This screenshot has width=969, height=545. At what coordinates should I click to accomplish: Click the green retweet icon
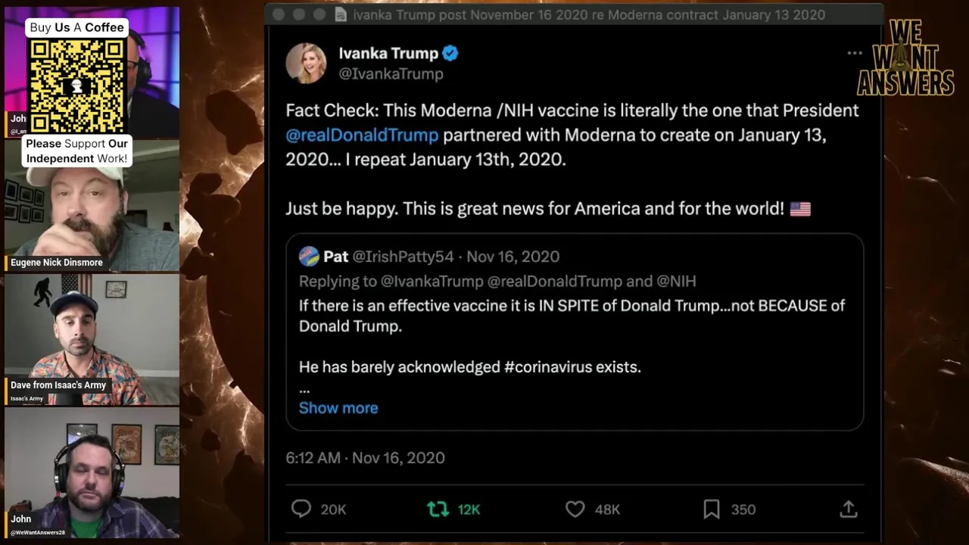(438, 509)
